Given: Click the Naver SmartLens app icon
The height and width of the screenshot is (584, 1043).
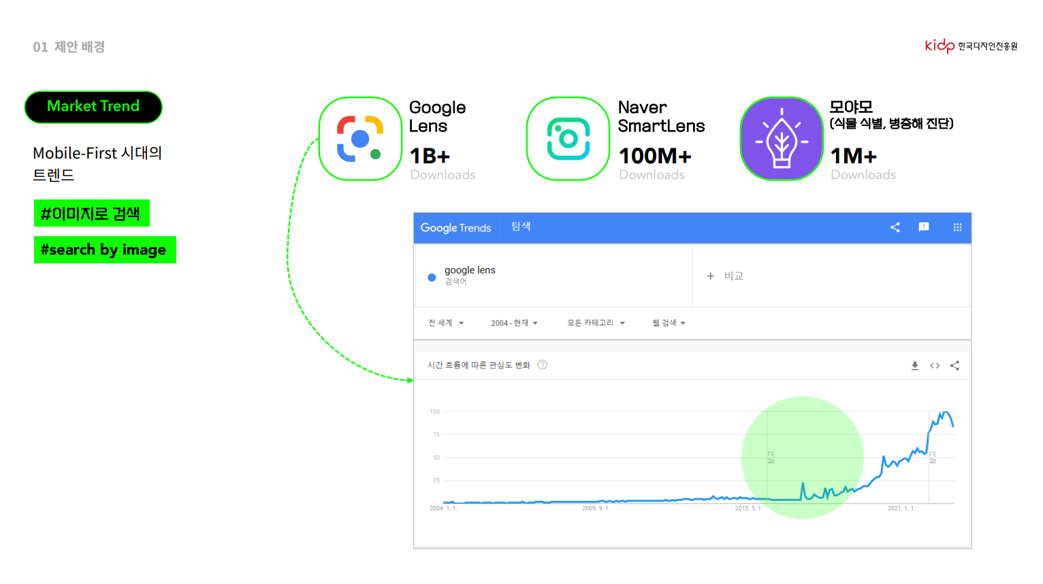Looking at the screenshot, I should pos(568,139).
